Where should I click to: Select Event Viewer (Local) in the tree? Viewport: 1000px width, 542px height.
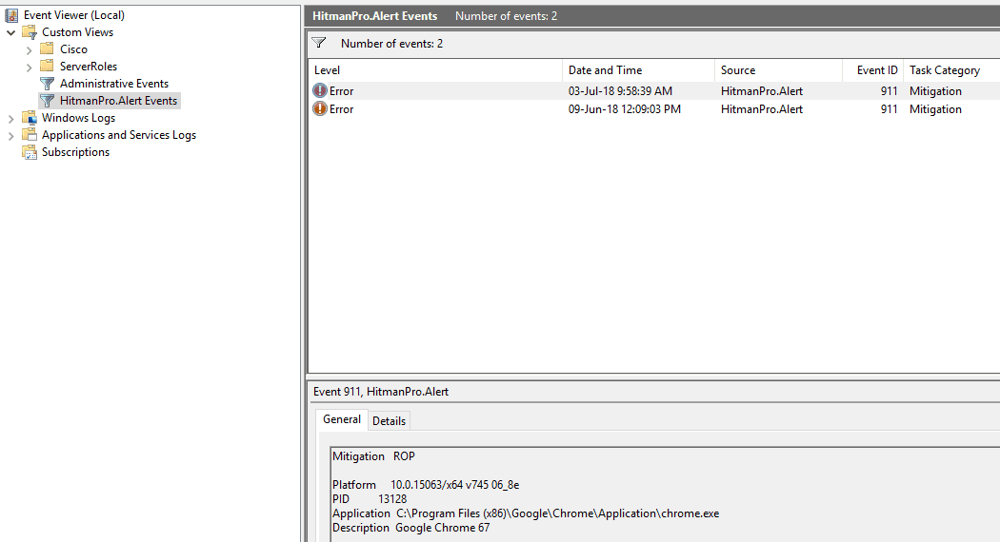[74, 14]
